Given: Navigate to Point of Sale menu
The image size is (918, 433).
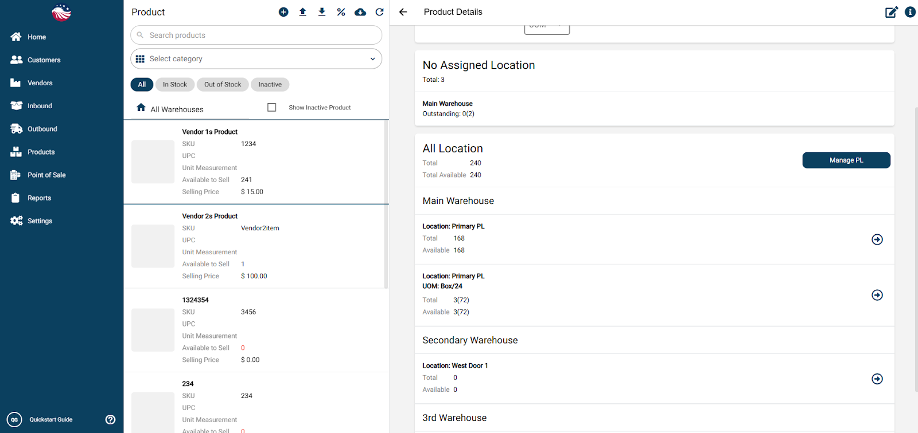Looking at the screenshot, I should click(46, 175).
